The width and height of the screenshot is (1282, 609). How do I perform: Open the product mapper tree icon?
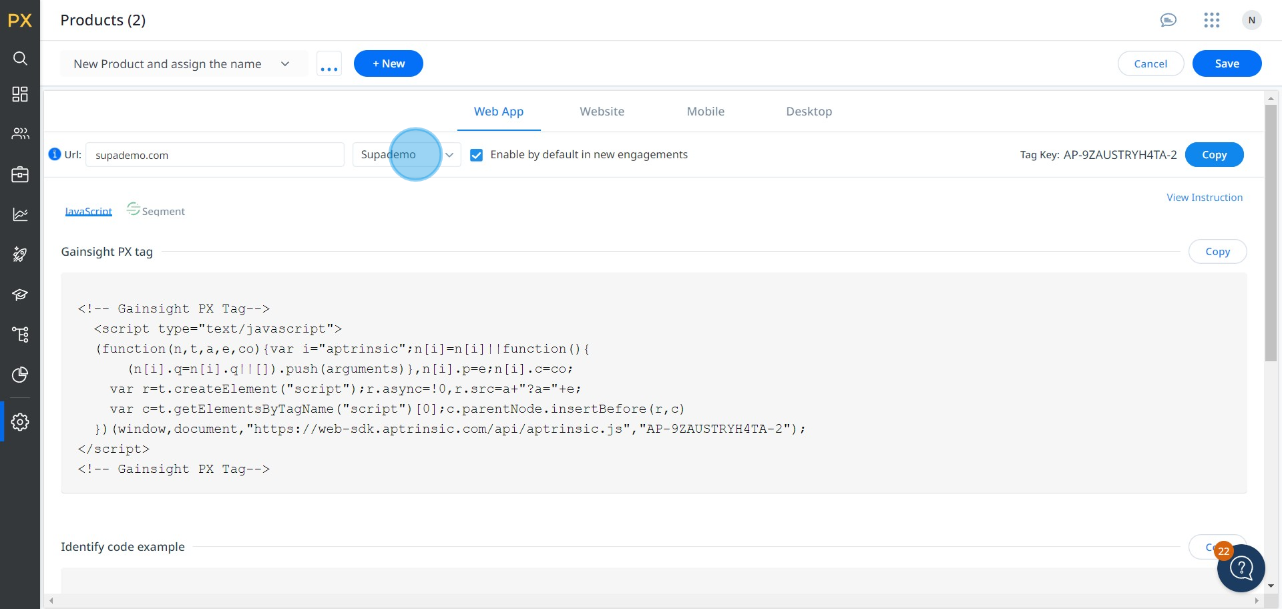(20, 335)
